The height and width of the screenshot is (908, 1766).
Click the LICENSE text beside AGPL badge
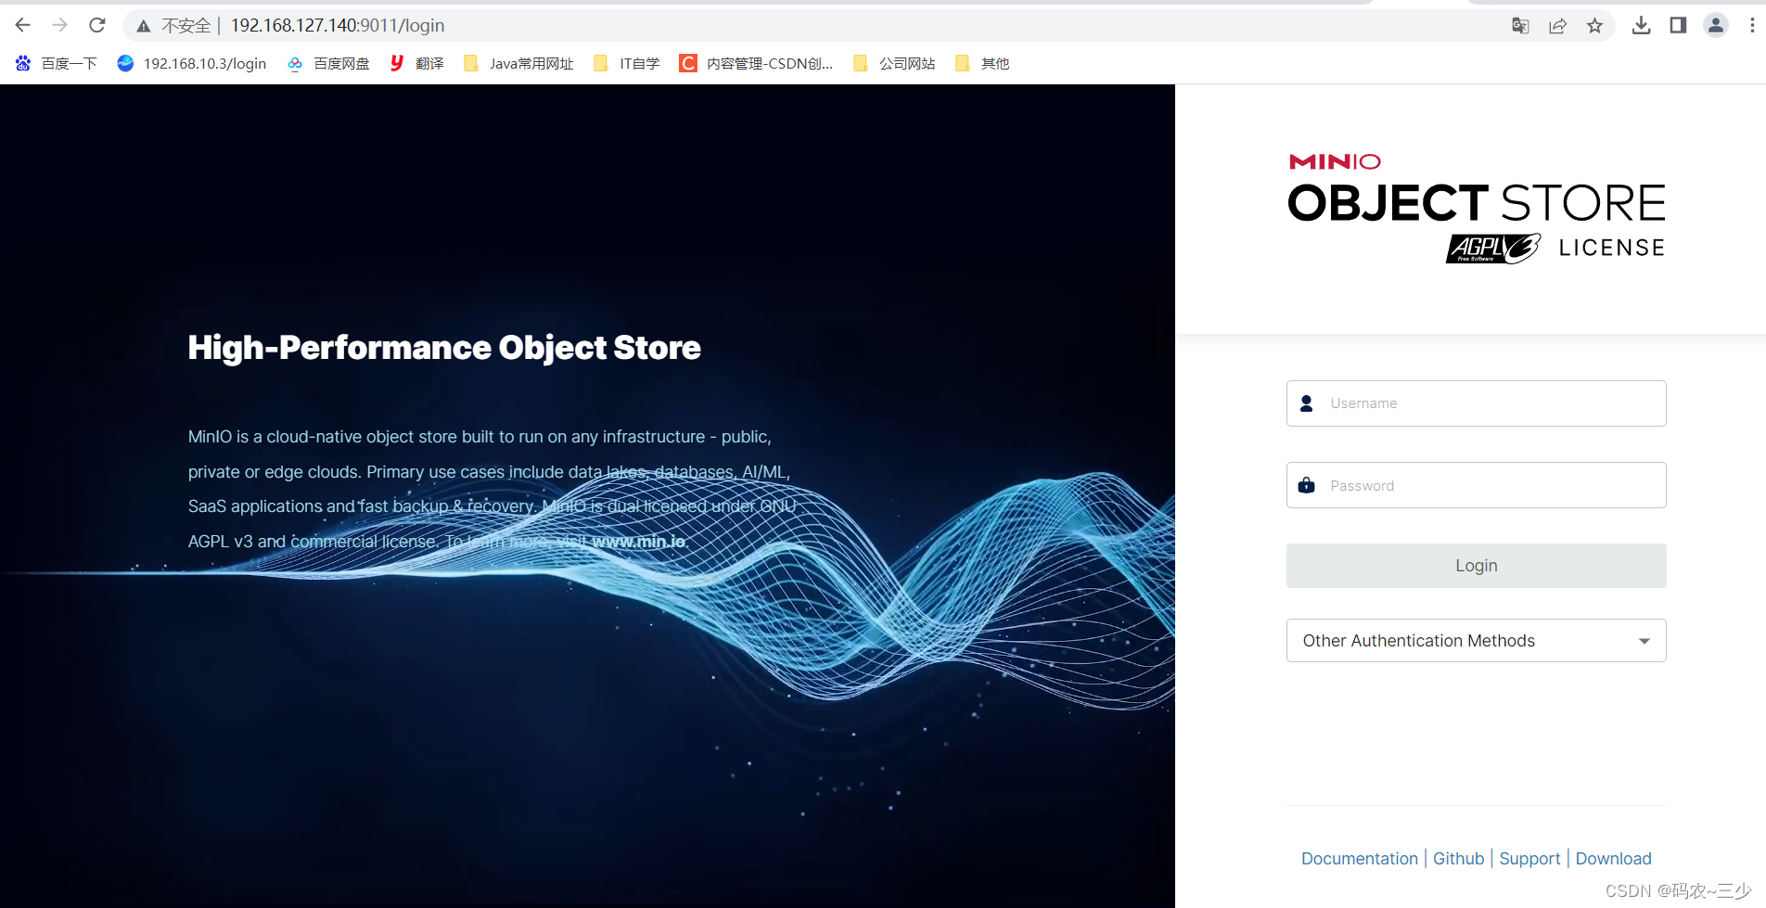tap(1611, 248)
